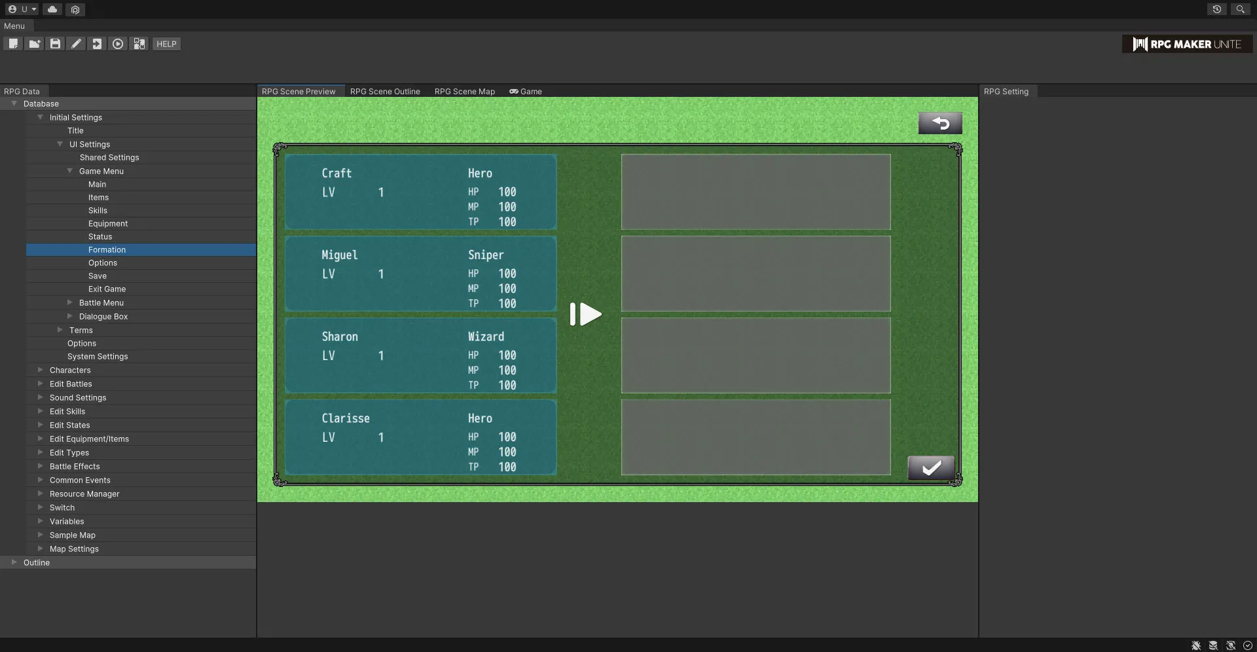Click the pencil edit icon in toolbar
The width and height of the screenshot is (1257, 652).
click(76, 44)
